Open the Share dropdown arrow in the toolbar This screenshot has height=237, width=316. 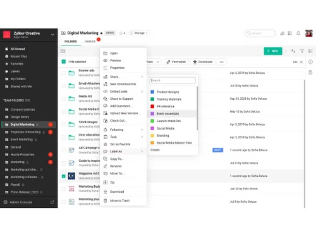click(157, 62)
